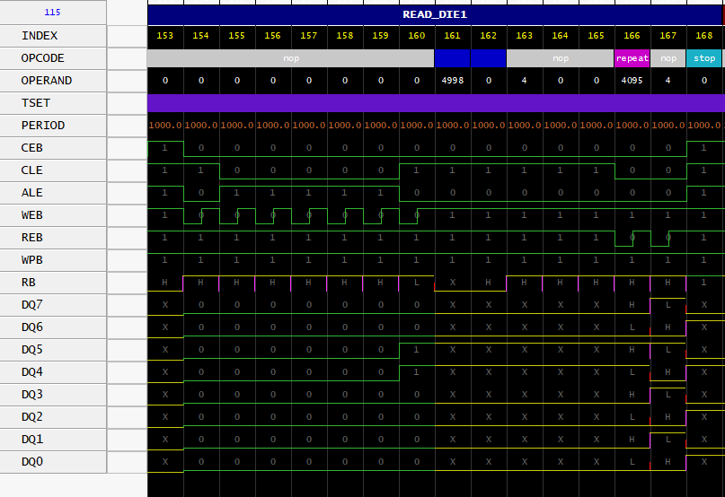This screenshot has width=725, height=497.
Task: Select index column 156
Action: (273, 36)
